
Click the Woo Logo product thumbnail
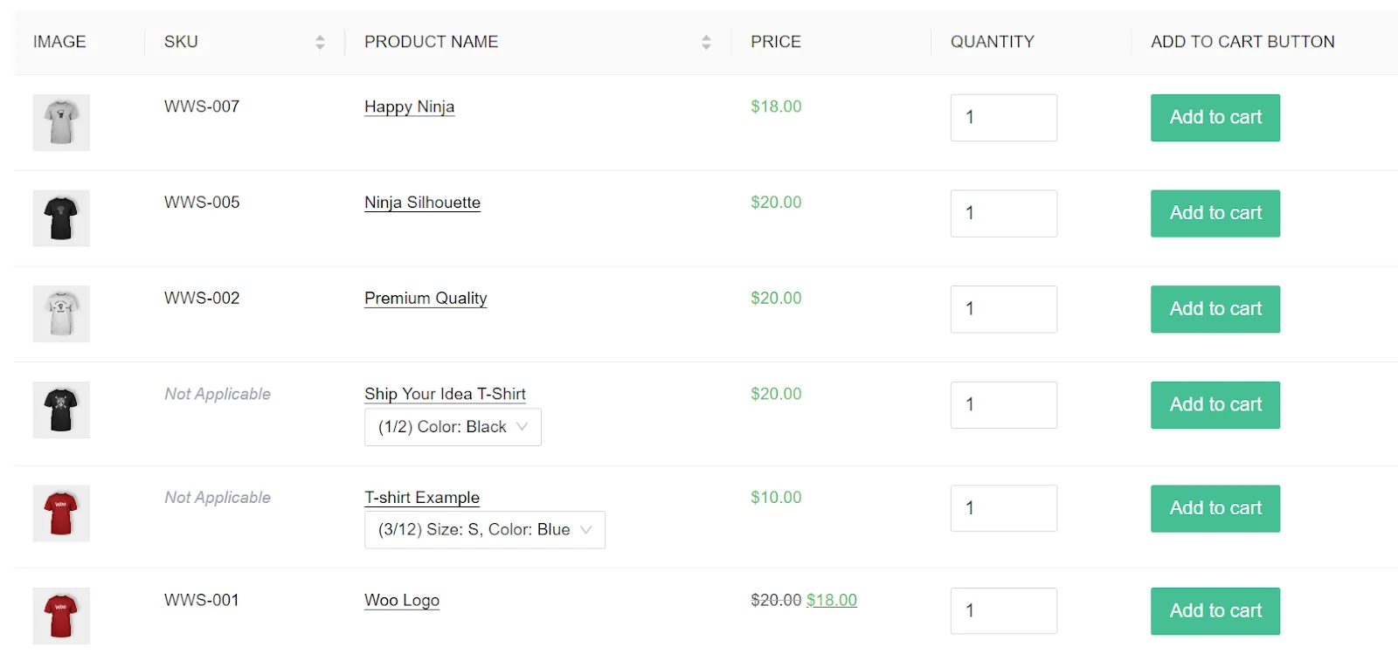(x=60, y=616)
